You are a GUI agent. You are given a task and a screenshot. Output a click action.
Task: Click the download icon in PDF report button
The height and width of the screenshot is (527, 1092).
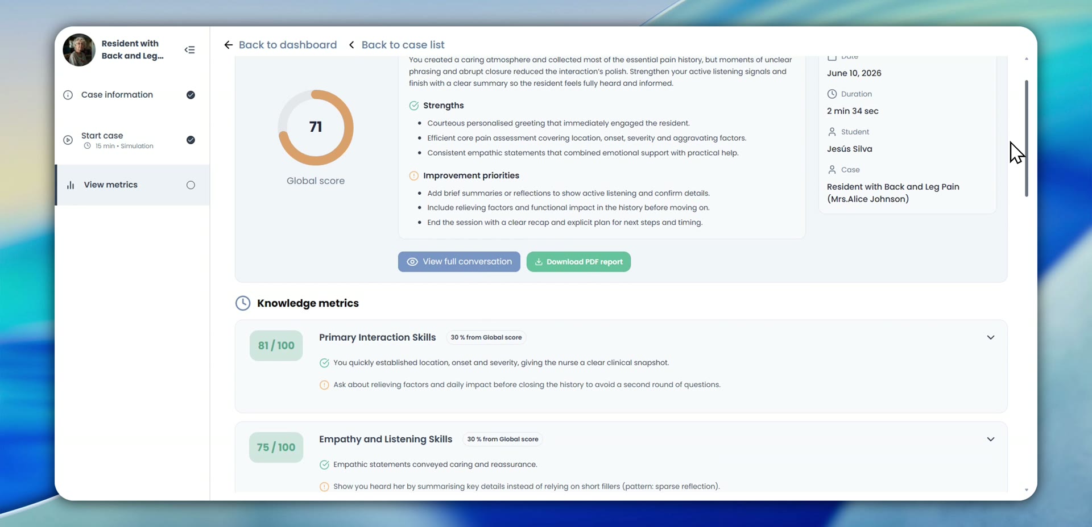pyautogui.click(x=538, y=262)
